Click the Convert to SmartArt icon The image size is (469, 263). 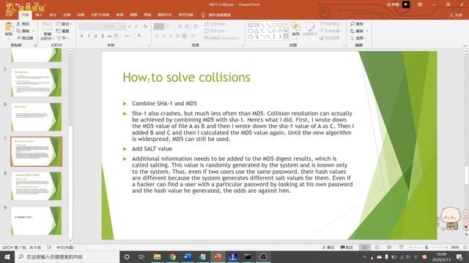pyautogui.click(x=206, y=38)
